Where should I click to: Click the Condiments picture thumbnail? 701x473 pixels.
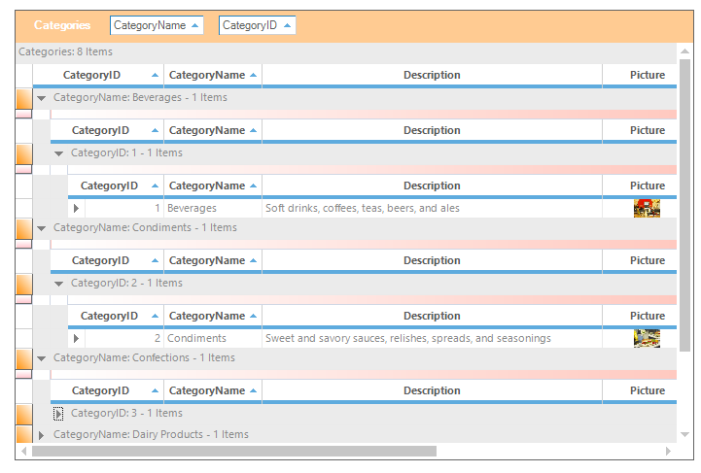pos(647,338)
